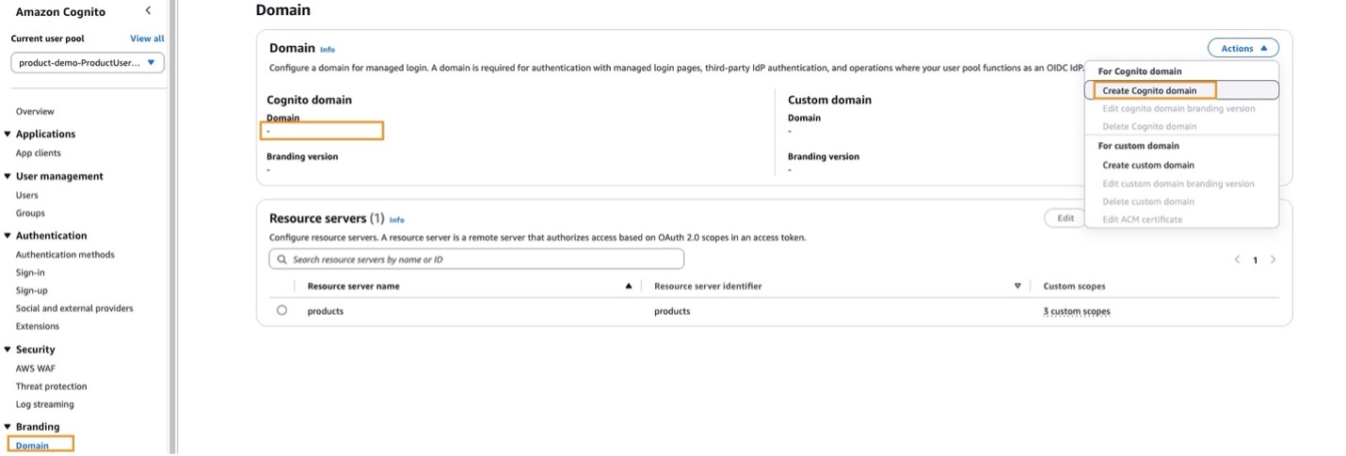
Task: Click the Custom scopes column header
Action: point(1074,286)
